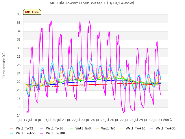Click the magenta Wat1_Tw100 legend swatch

click(42, 134)
